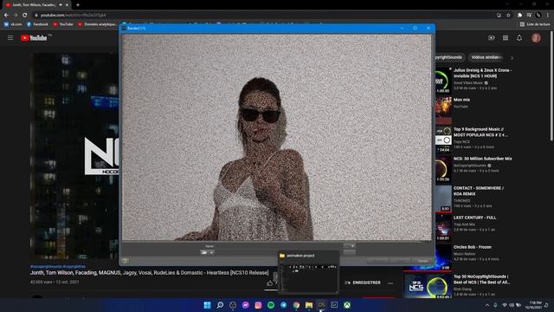Open the dropdown at Render window bottom right
The width and height of the screenshot is (554, 312).
pyautogui.click(x=350, y=246)
